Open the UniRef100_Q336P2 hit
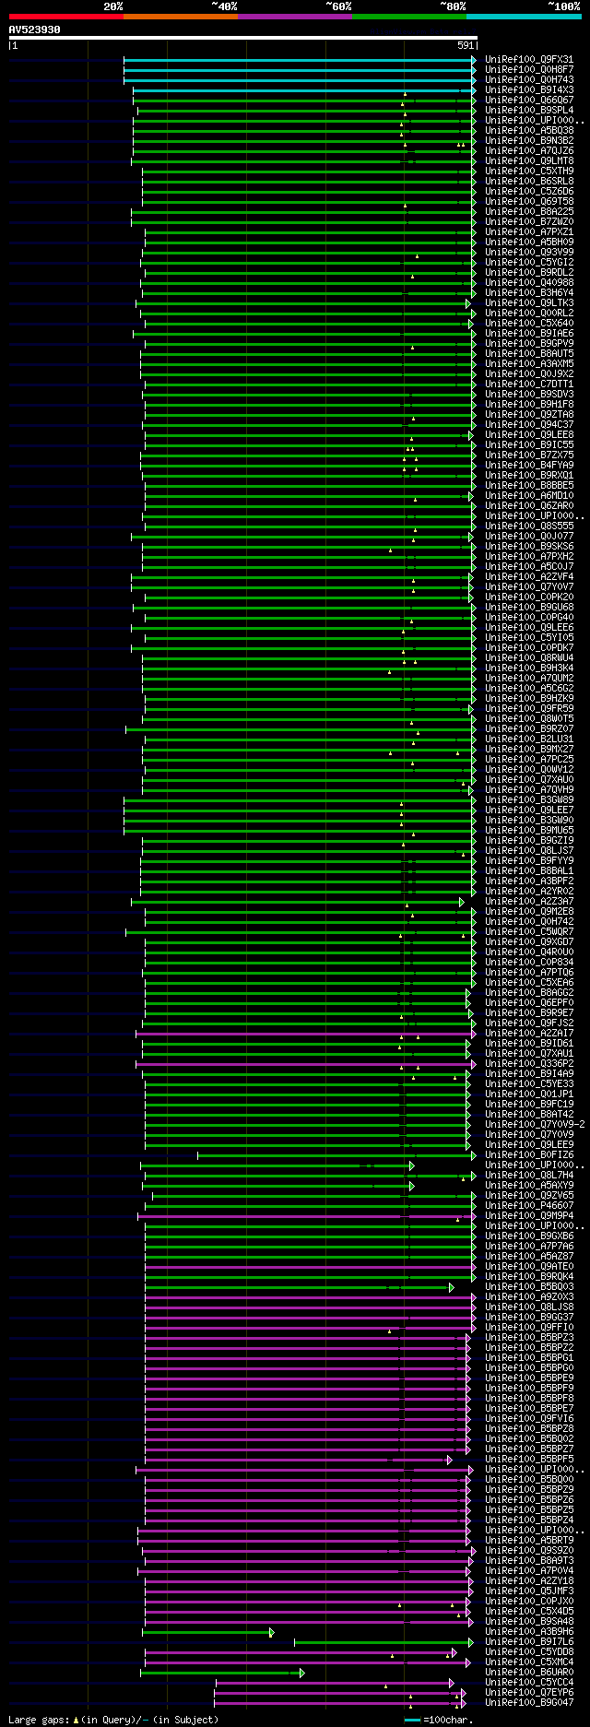Screen dimensions: 590x1727 point(529,1063)
